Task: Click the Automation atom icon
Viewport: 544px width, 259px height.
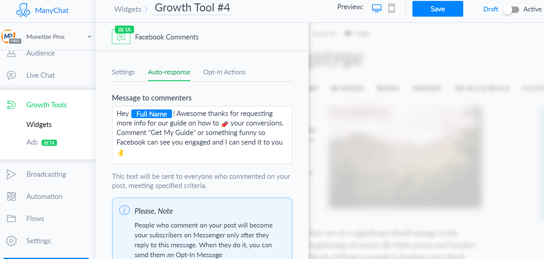Action: tap(11, 196)
